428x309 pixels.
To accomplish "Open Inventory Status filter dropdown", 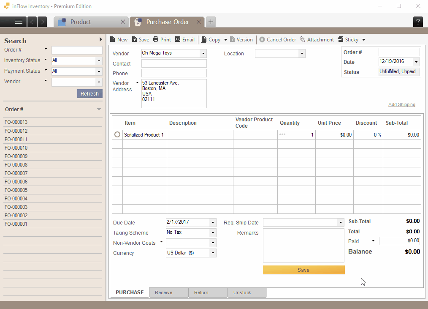I will pyautogui.click(x=99, y=61).
